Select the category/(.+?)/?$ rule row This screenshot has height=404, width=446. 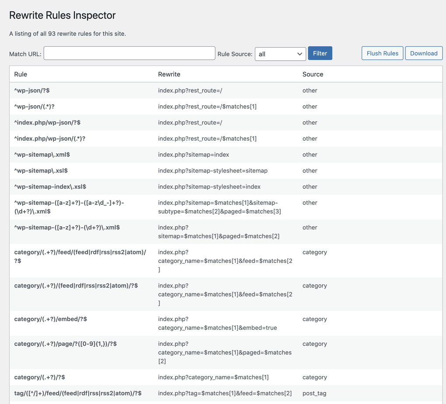(226, 377)
